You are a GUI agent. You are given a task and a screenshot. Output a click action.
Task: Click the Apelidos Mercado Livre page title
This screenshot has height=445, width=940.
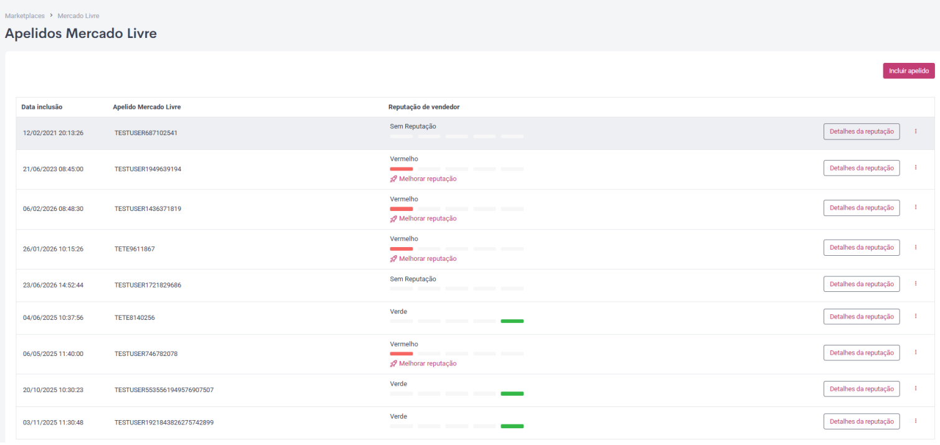click(81, 34)
